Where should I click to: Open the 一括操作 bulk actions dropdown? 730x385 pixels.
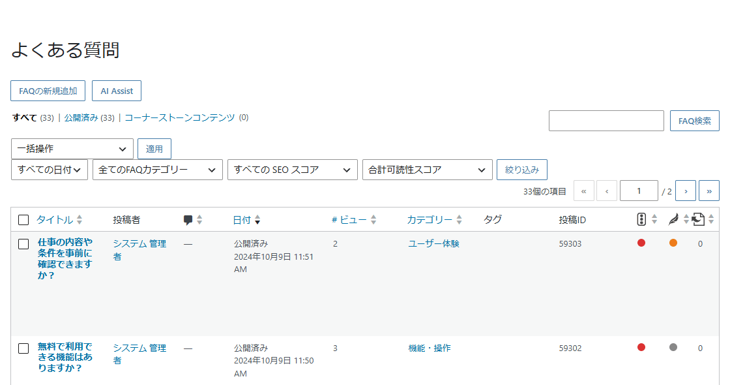coord(72,149)
